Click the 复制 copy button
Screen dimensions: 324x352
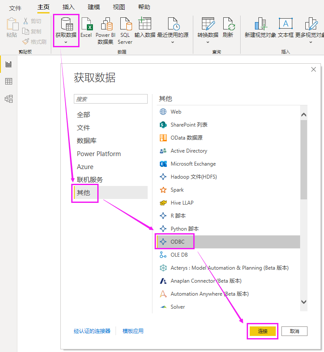tap(32, 31)
